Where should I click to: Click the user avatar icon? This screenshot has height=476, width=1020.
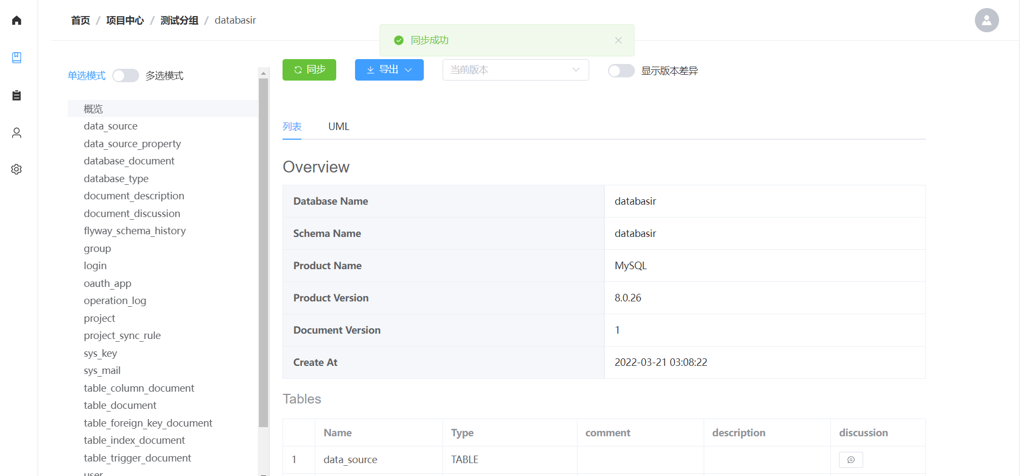986,20
